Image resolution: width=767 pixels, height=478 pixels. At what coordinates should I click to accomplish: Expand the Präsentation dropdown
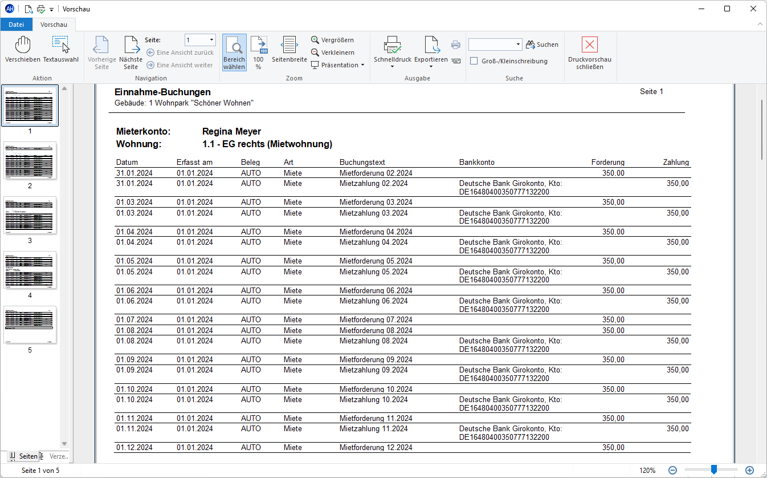[x=362, y=65]
